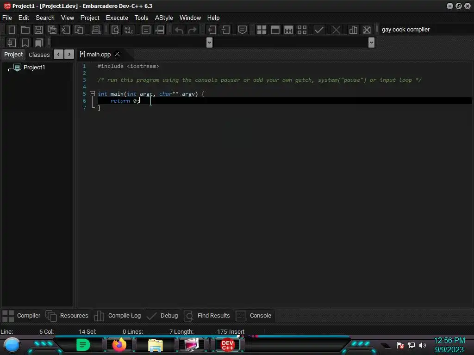
Task: Switch to the Classes sidebar tab
Action: click(x=39, y=55)
